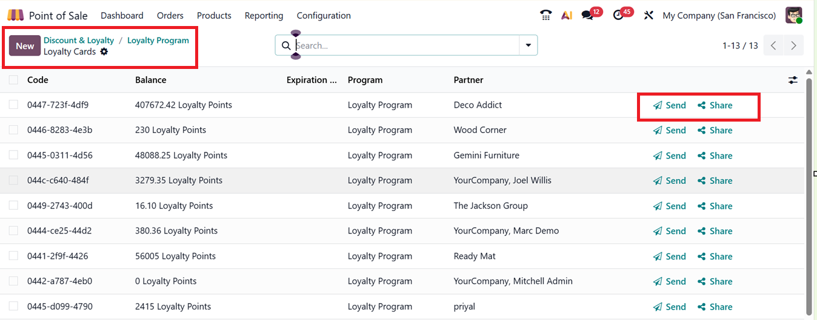Expand the search options dropdown arrow
The image size is (817, 320).
click(528, 45)
